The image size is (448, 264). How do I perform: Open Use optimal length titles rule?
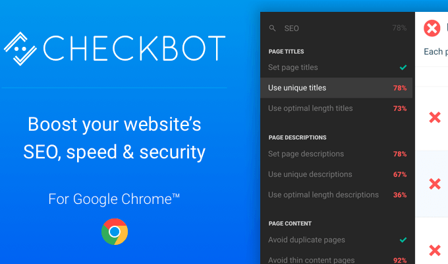point(310,108)
